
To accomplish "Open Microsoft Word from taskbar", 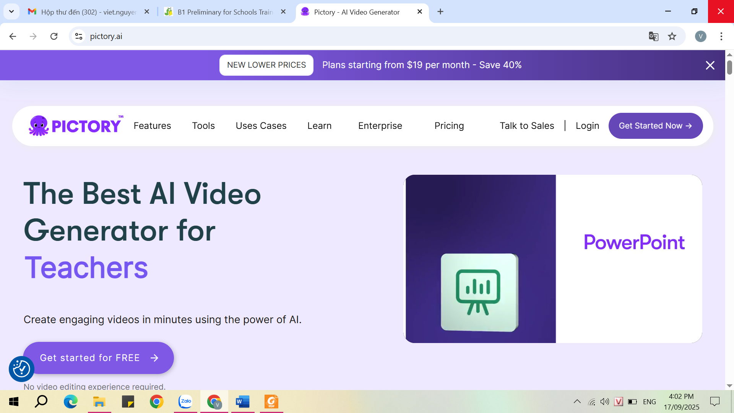I will 243,402.
